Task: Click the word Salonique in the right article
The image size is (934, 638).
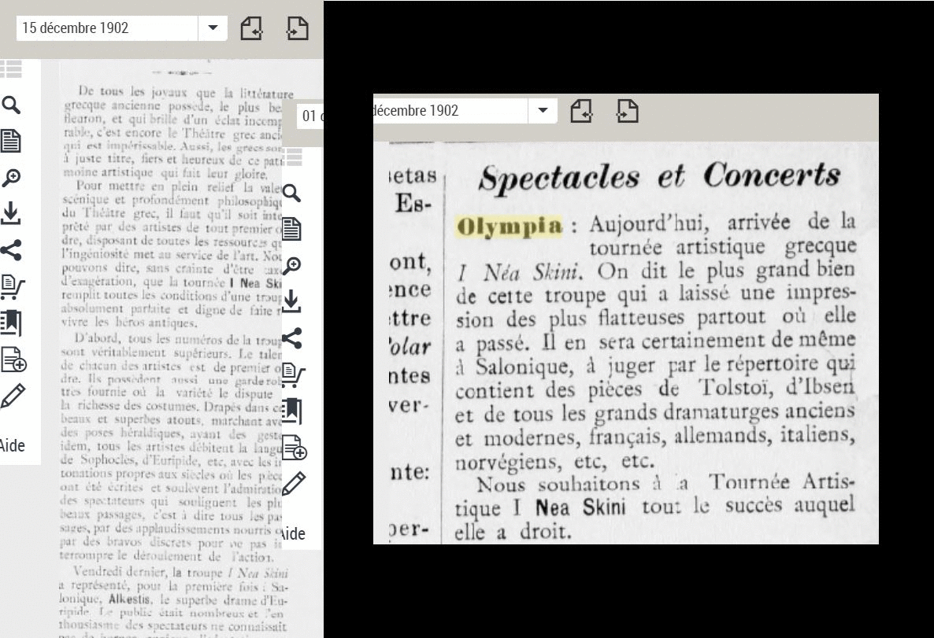Action: coord(524,367)
